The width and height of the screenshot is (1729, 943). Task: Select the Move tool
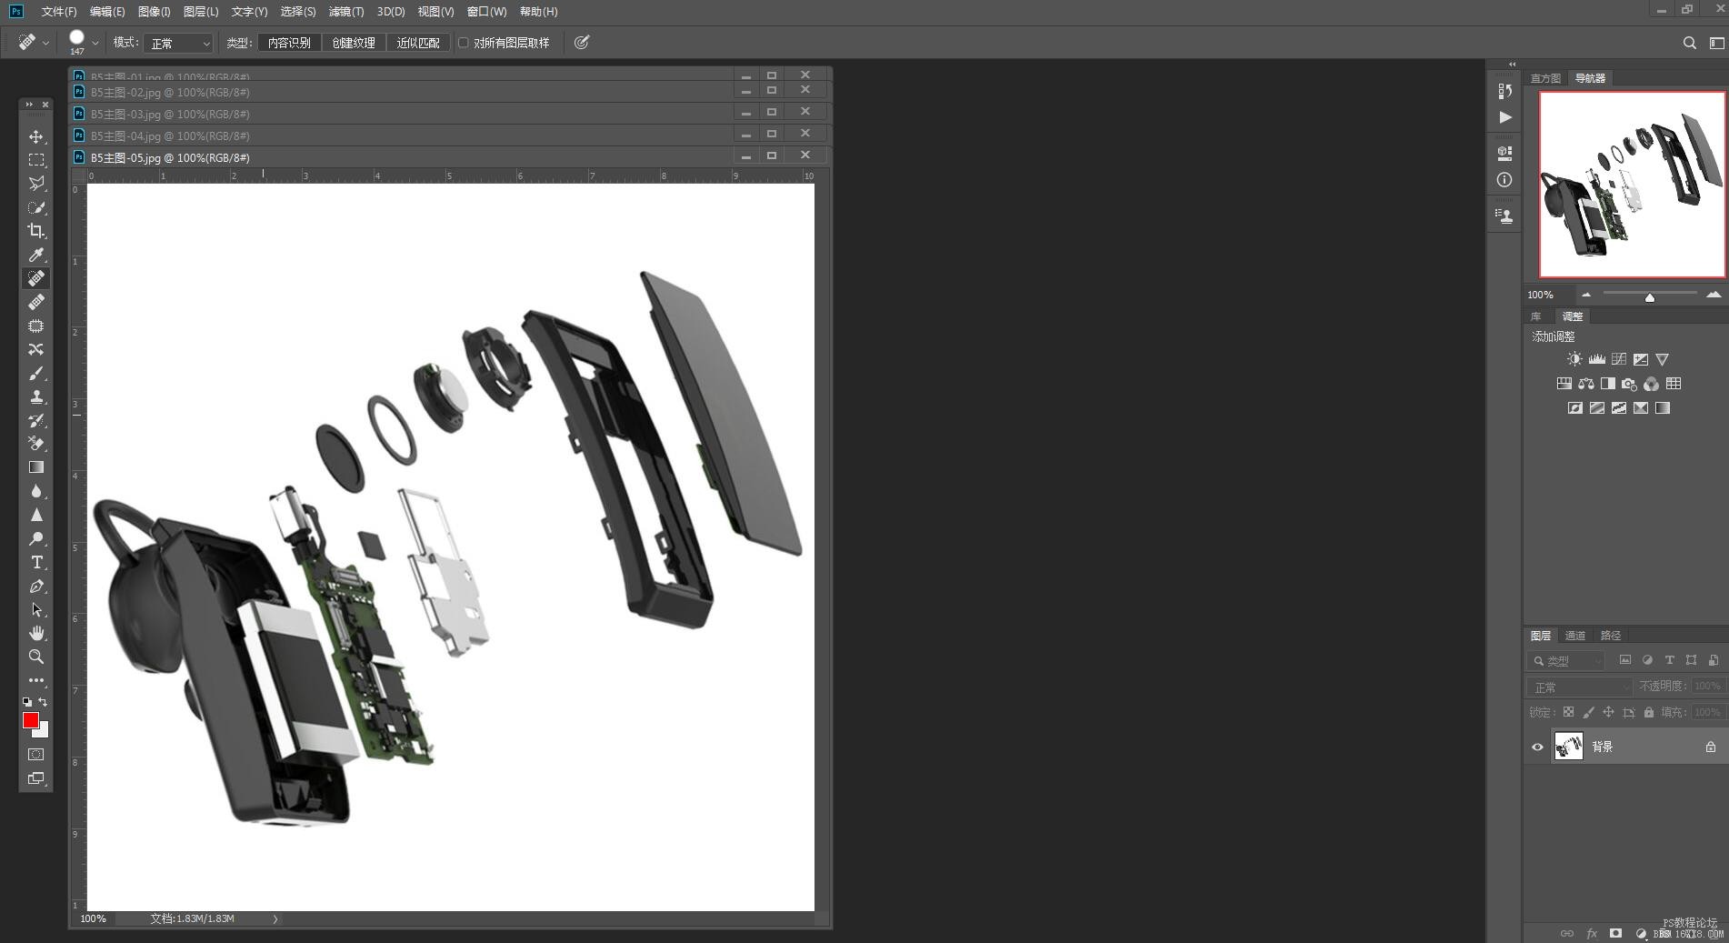[x=36, y=136]
